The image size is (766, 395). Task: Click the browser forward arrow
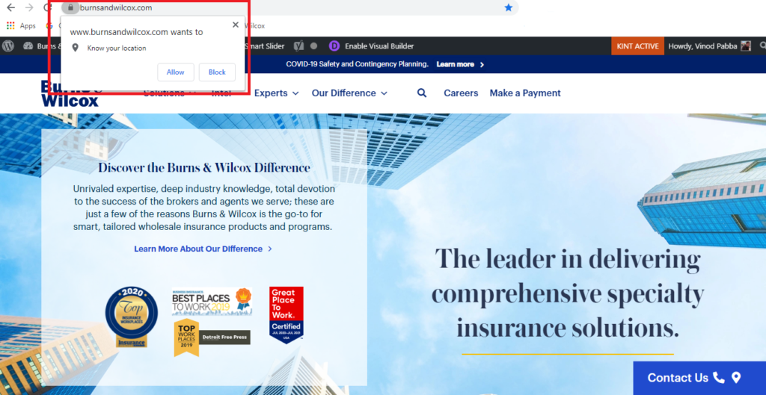pyautogui.click(x=29, y=7)
